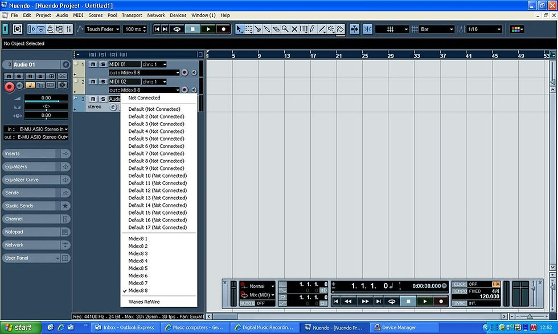Select the Draw pencil tool
558x334 pixels.
click(x=313, y=29)
